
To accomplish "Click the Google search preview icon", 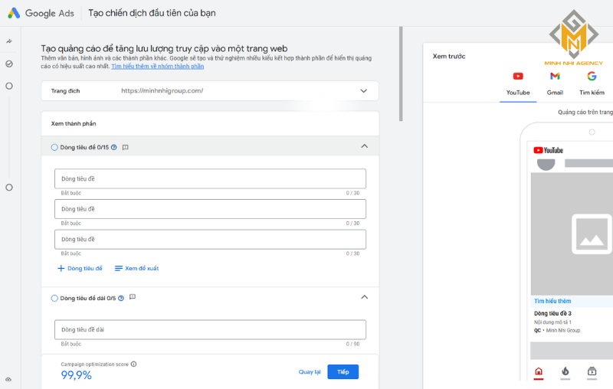I will [592, 76].
